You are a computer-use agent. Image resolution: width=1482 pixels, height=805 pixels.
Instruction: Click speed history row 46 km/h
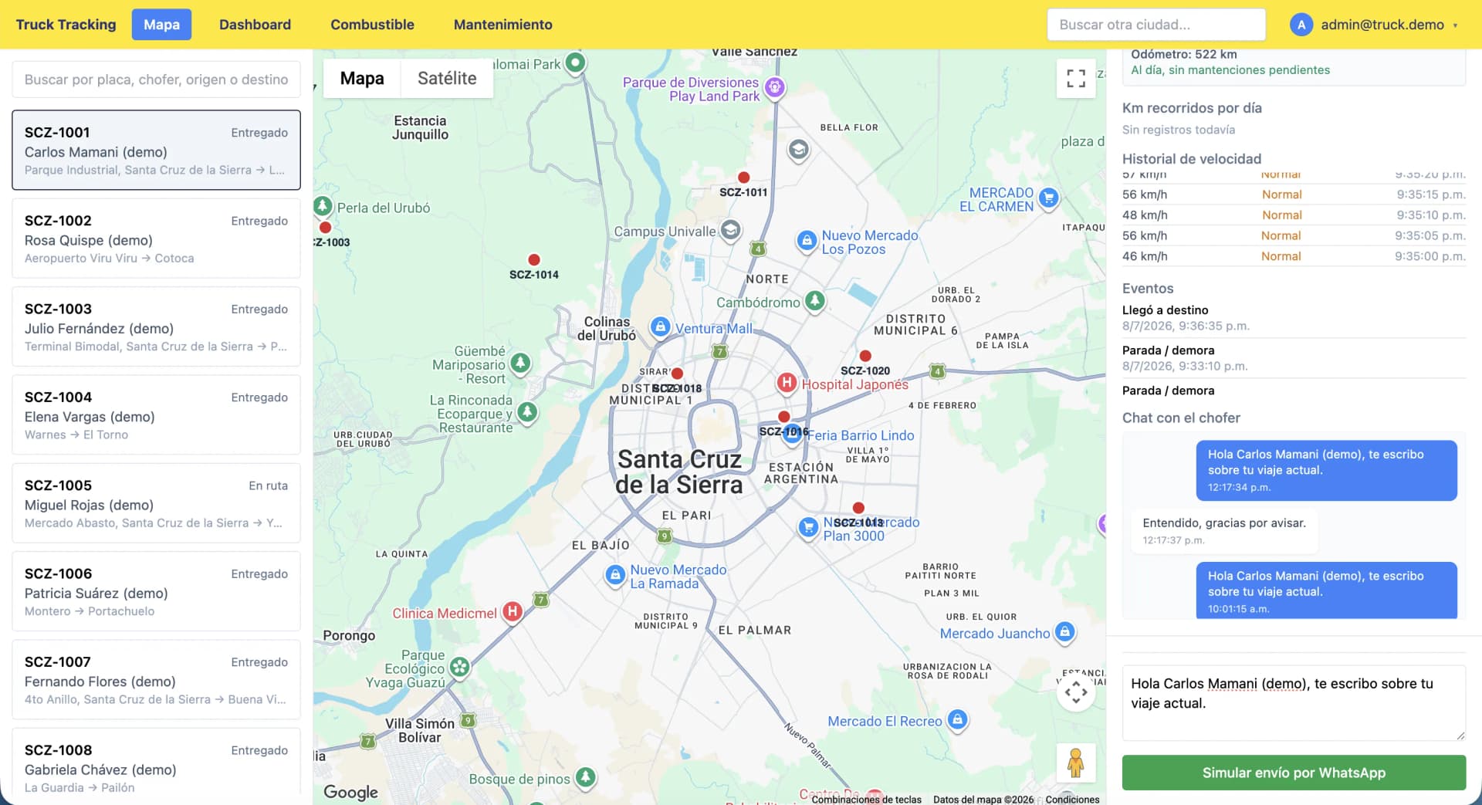point(1294,256)
